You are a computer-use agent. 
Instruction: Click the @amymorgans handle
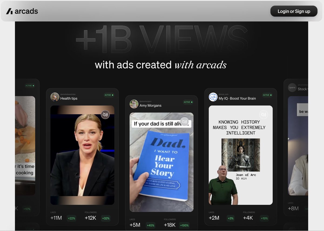point(146,101)
